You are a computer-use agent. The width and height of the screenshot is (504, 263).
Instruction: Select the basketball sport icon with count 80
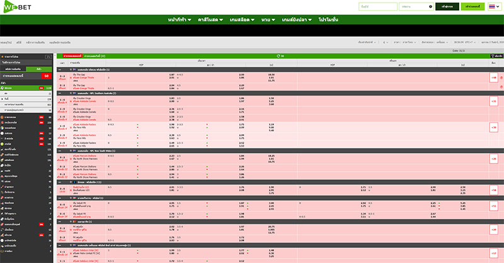point(3,117)
